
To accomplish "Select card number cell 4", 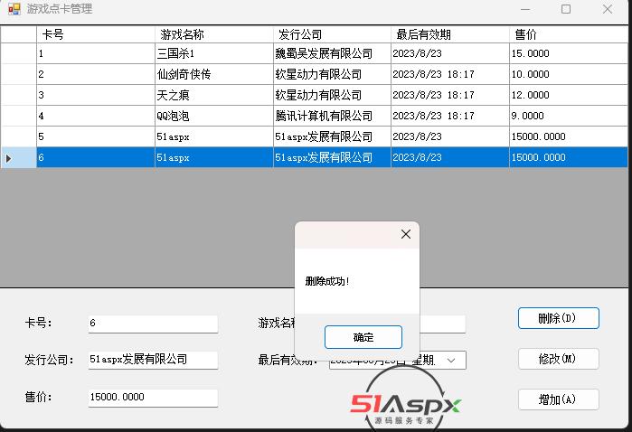I will click(x=96, y=116).
